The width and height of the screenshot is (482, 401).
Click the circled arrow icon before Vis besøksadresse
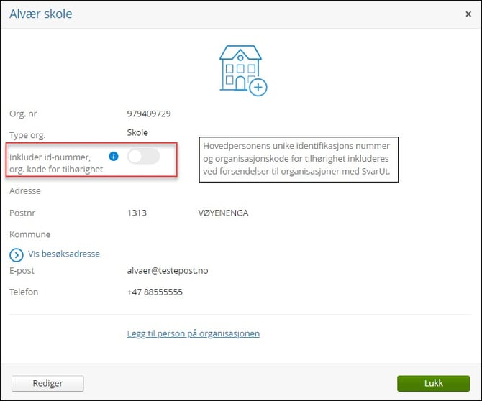[17, 254]
